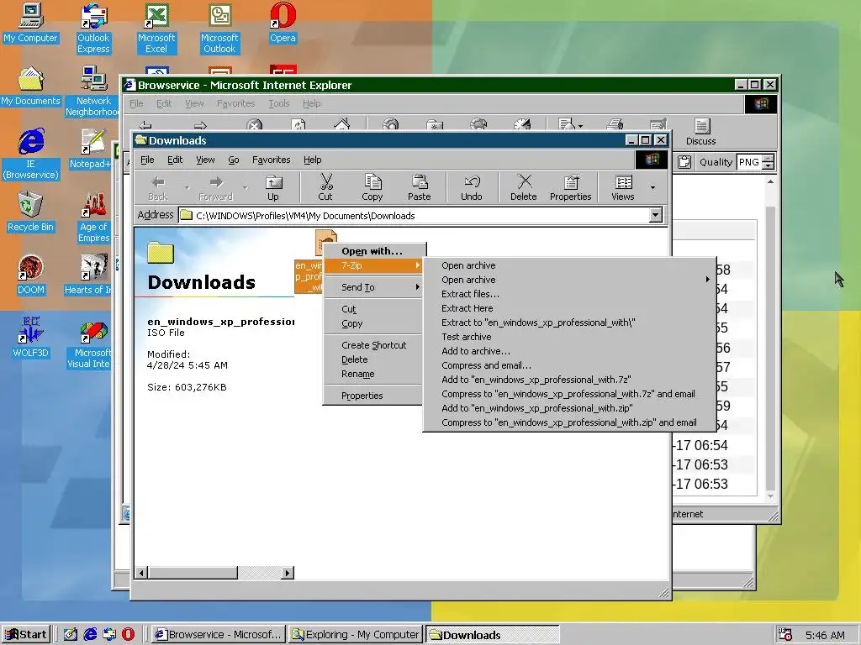Expand the Views dropdown arrow

[652, 187]
